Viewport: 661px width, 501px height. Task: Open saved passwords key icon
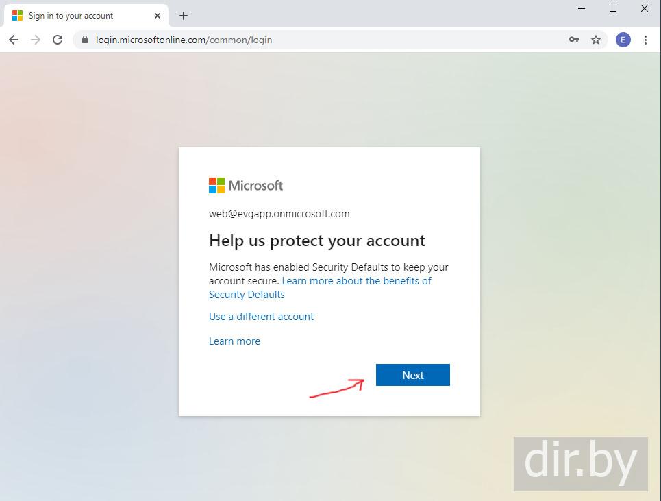tap(574, 40)
